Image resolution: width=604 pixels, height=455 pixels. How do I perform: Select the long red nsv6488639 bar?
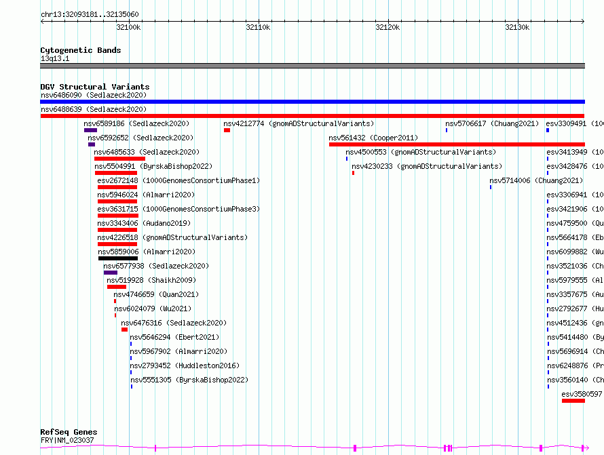point(312,116)
